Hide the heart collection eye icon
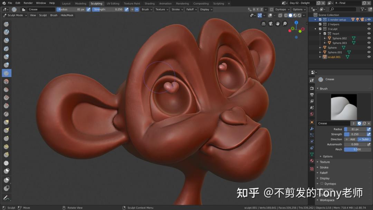373x210 pixels. point(369,34)
